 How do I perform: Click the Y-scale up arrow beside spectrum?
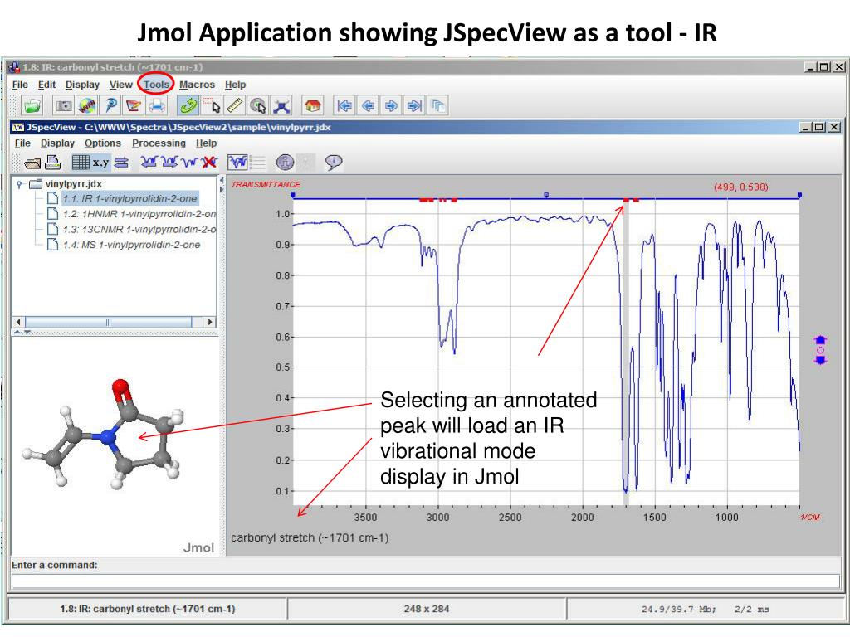pos(820,340)
